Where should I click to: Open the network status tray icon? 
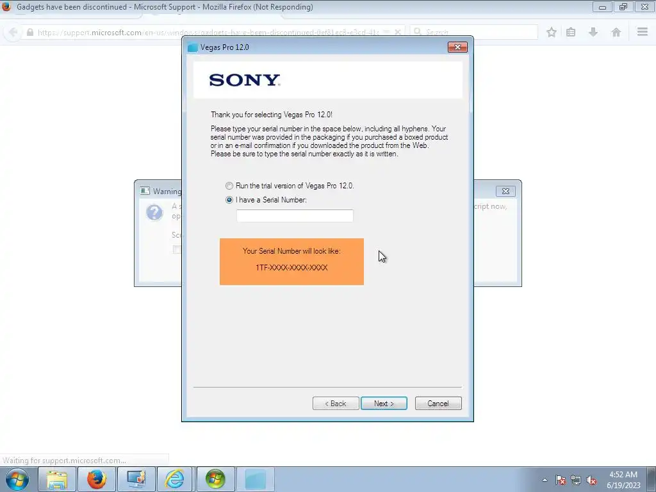576,480
